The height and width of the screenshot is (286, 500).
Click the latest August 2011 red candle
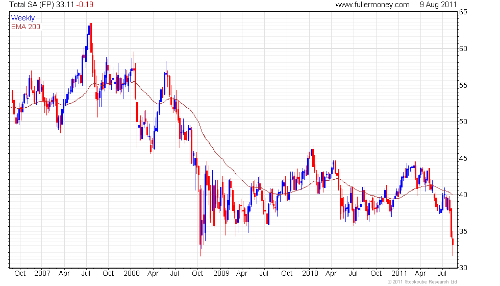tap(453, 244)
